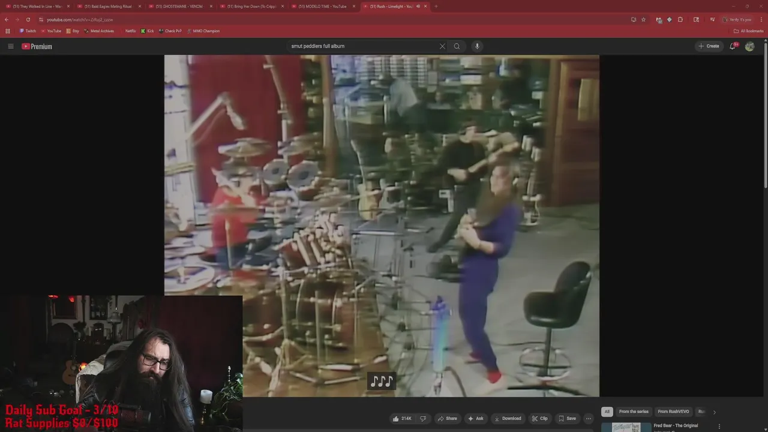Image resolution: width=768 pixels, height=432 pixels.
Task: Start voice search with the microphone
Action: [x=477, y=46]
